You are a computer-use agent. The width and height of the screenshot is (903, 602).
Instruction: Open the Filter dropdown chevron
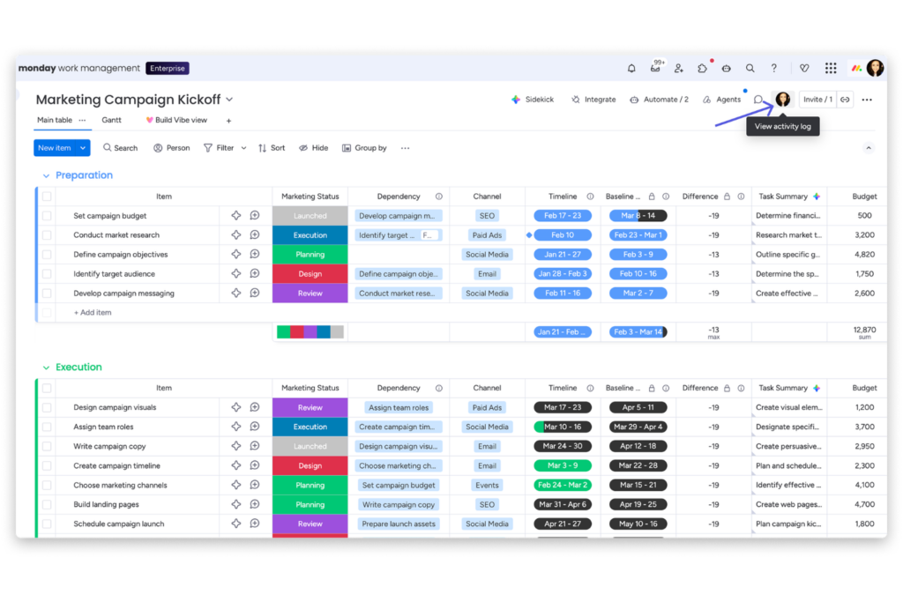click(243, 148)
